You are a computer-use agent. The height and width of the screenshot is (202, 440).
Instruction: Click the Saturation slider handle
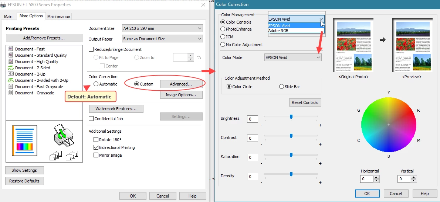click(291, 155)
